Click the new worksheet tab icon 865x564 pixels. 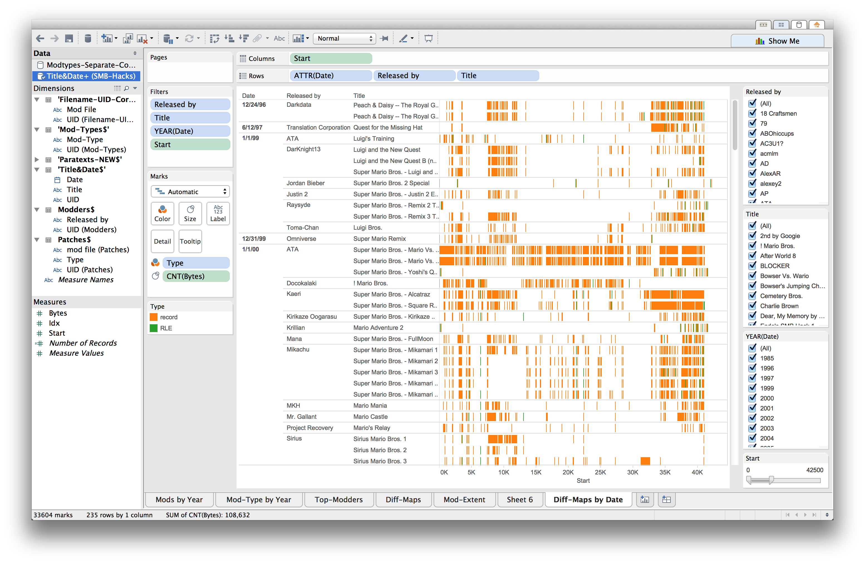pos(645,500)
